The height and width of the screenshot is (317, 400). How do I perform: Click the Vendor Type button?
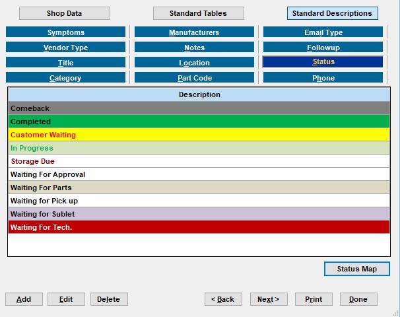point(65,48)
